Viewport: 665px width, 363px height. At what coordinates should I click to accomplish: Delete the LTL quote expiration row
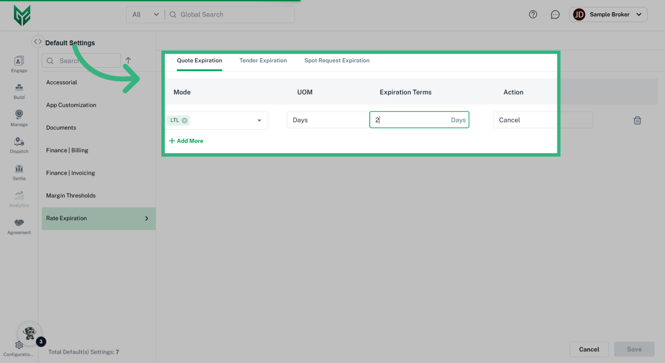pos(637,120)
